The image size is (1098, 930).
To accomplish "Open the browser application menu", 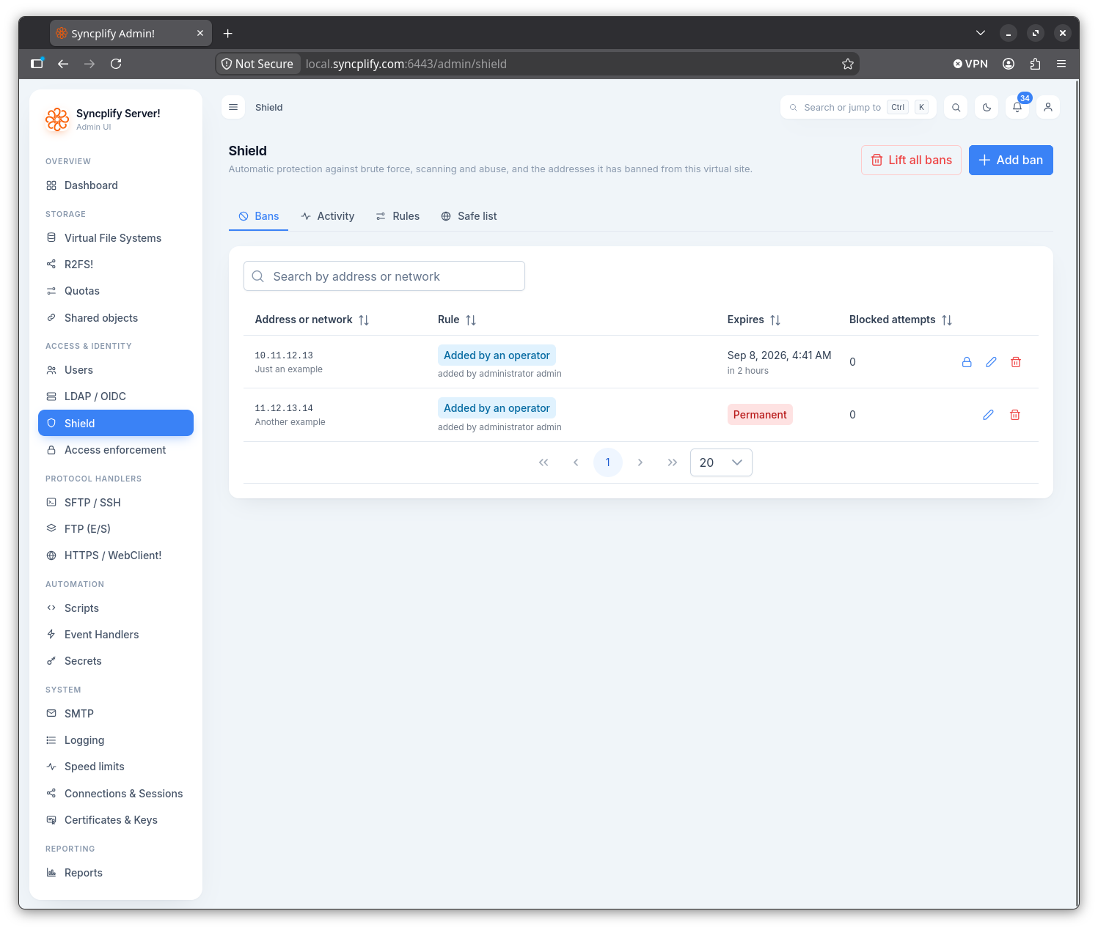I will (1061, 64).
